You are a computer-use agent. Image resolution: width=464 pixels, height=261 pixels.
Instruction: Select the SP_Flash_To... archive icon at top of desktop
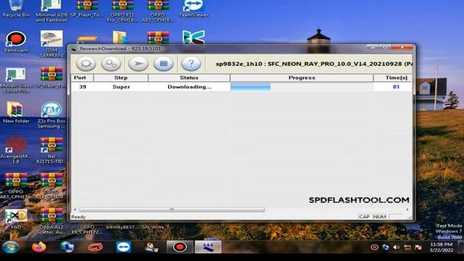[87, 9]
